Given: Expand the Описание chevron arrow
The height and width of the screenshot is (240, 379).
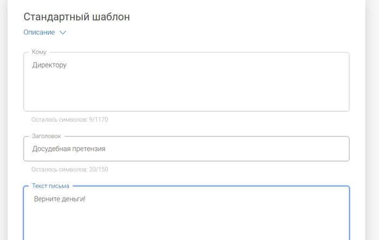Looking at the screenshot, I should pos(63,32).
